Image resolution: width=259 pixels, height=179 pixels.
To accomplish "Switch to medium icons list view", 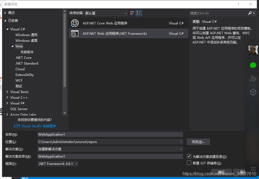I will (x=139, y=13).
